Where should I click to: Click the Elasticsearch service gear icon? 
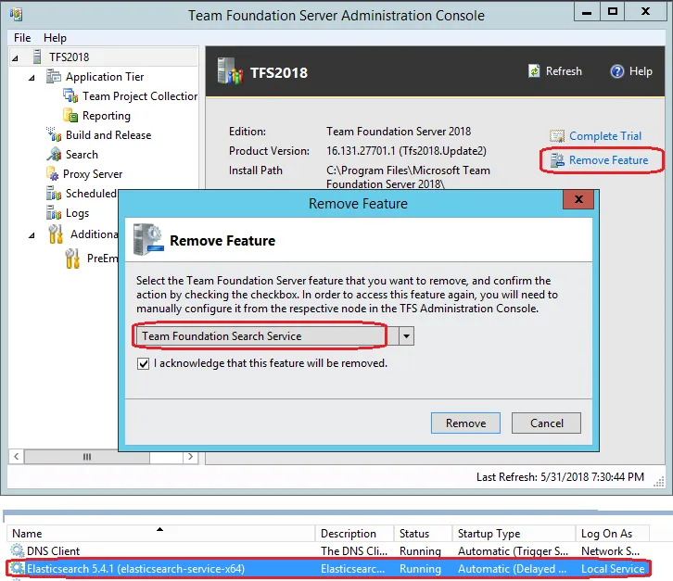pos(18,569)
